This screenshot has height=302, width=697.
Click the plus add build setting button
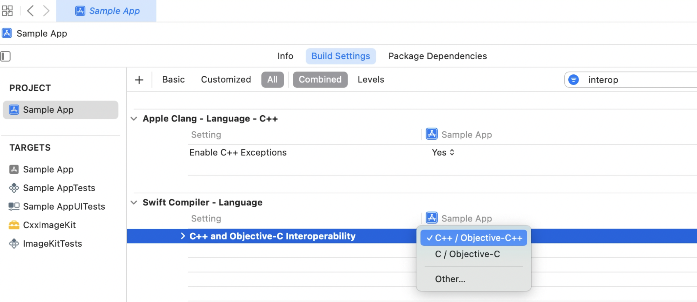(139, 80)
